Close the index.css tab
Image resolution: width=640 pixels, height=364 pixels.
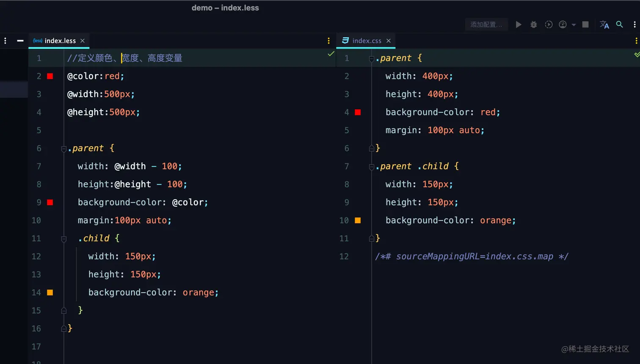click(x=389, y=41)
